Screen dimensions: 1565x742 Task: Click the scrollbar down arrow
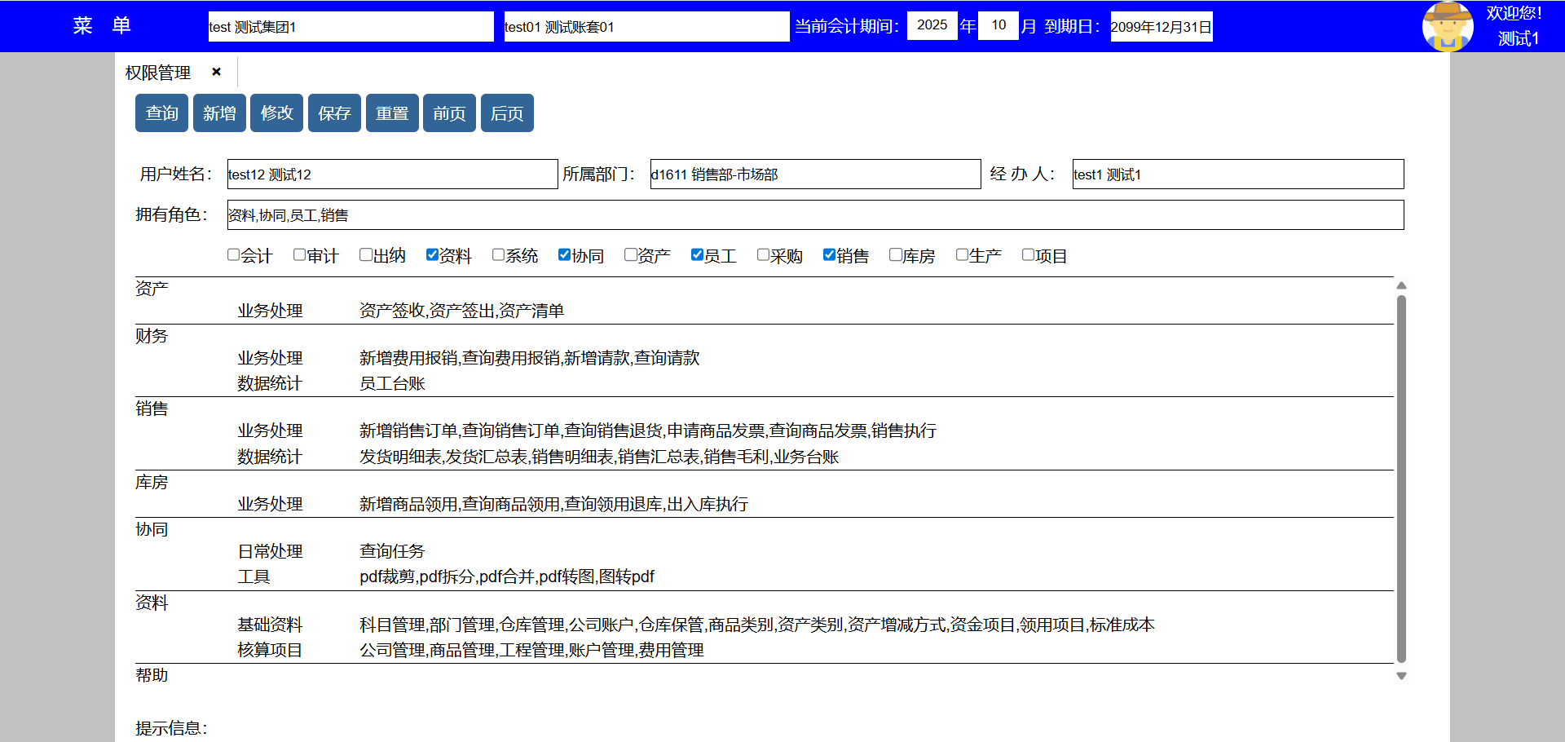tap(1401, 676)
